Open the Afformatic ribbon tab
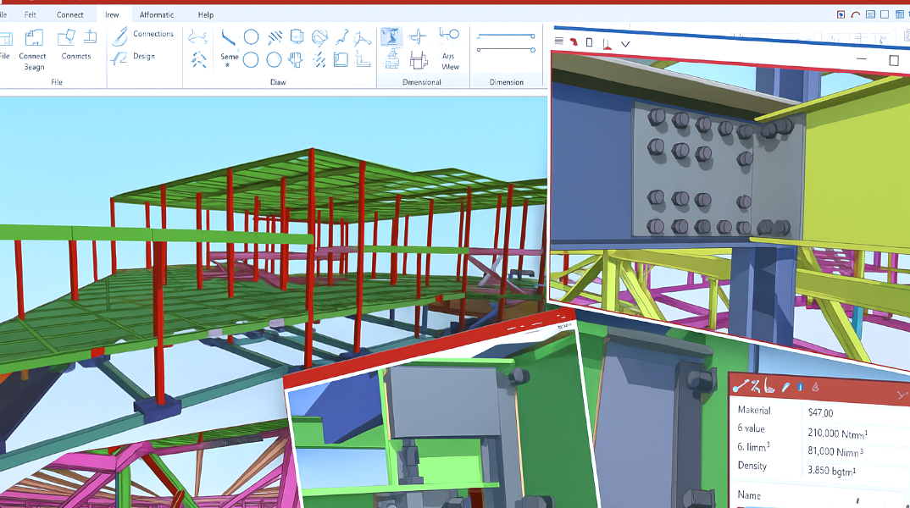Viewport: 910px width, 508px height. tap(156, 14)
